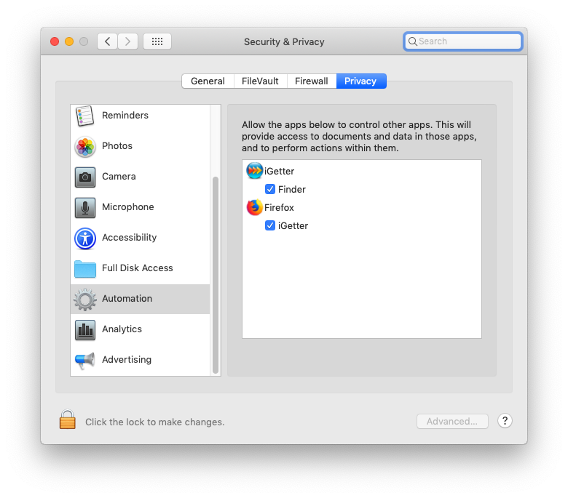The width and height of the screenshot is (568, 498).
Task: Click the Analytics bar chart icon
Action: 85,329
